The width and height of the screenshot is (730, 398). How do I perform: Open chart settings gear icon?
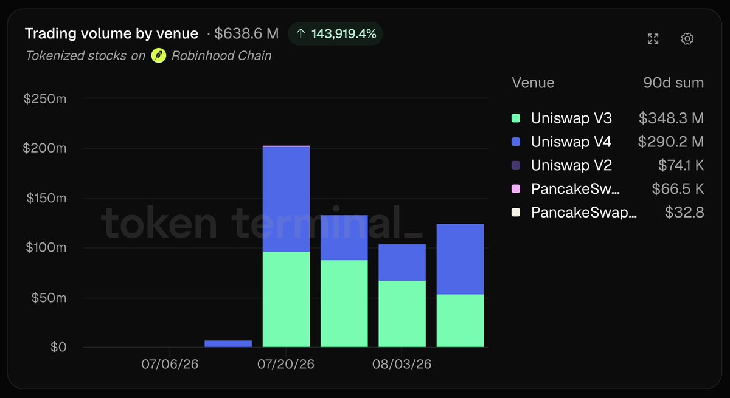(x=687, y=39)
